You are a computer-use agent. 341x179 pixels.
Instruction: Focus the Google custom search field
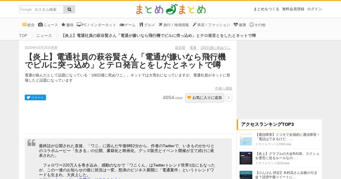pyautogui.click(x=41, y=9)
